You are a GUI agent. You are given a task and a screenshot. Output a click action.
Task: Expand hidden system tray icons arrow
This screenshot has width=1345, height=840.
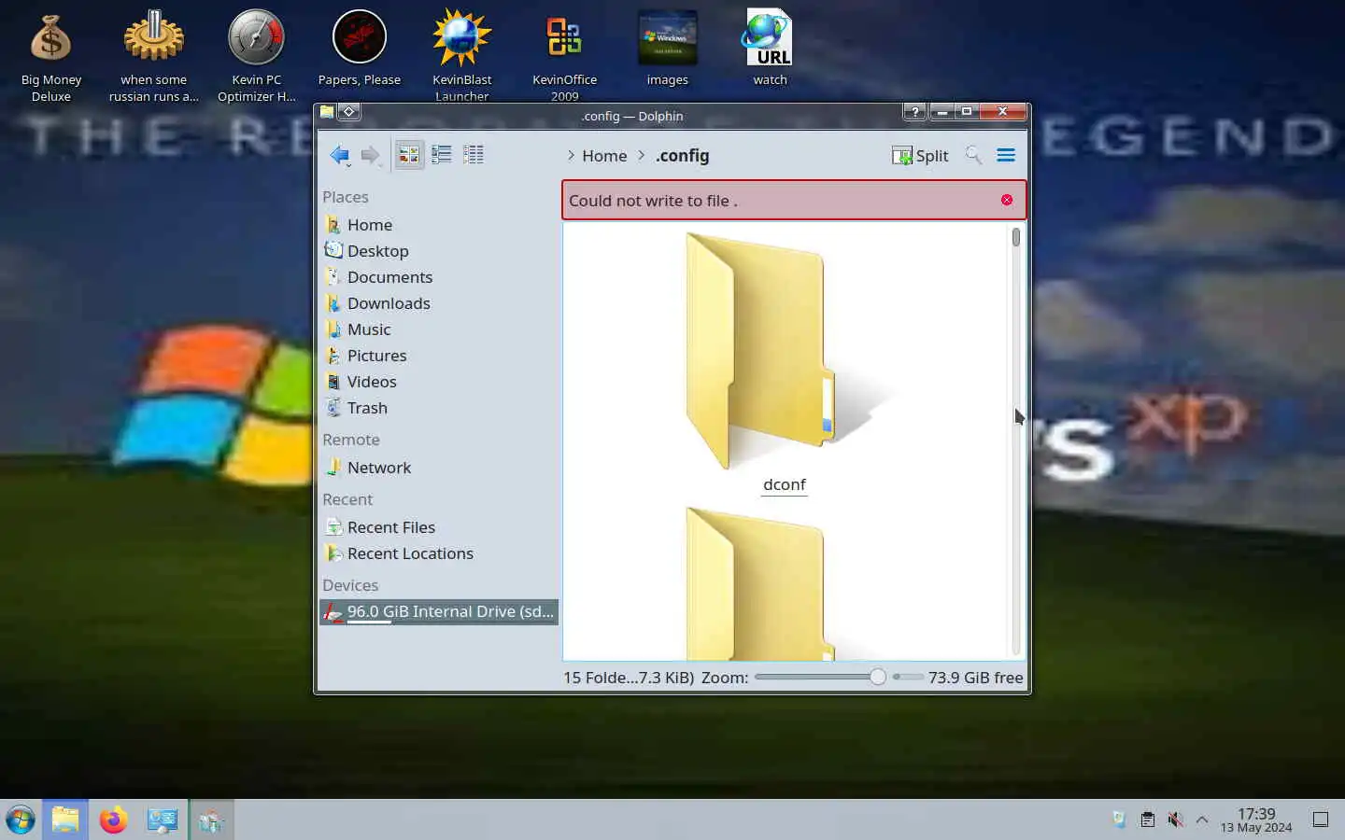click(x=1202, y=819)
